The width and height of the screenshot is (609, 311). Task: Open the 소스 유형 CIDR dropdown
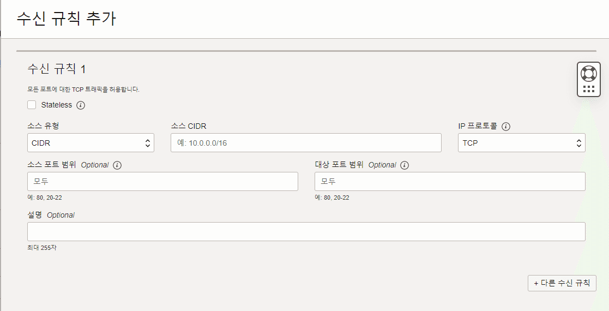(x=91, y=143)
